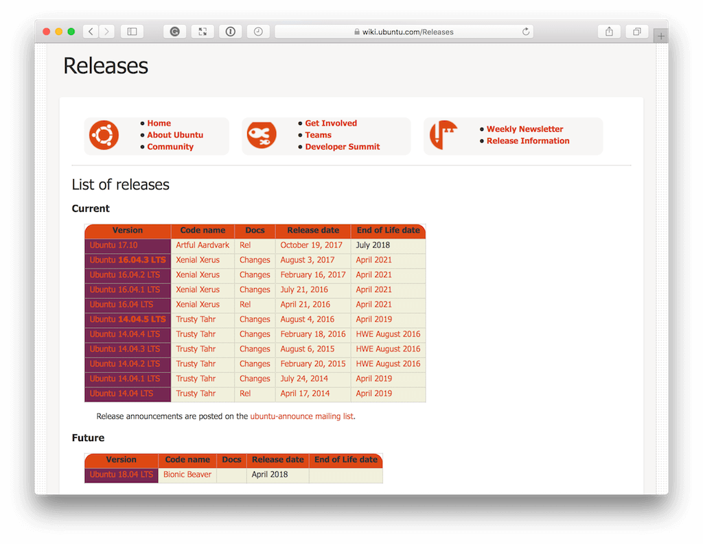This screenshot has height=544, width=703.
Task: Open the Release Information link
Action: click(528, 141)
